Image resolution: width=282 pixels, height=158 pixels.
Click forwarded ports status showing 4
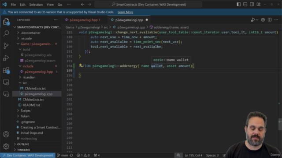point(96,155)
